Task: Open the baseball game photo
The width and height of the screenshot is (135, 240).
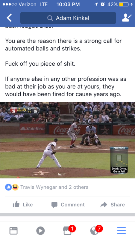Action: coord(68,140)
